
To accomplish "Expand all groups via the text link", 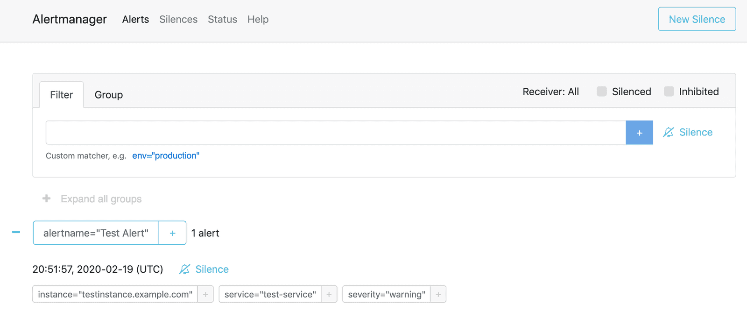I will click(101, 199).
